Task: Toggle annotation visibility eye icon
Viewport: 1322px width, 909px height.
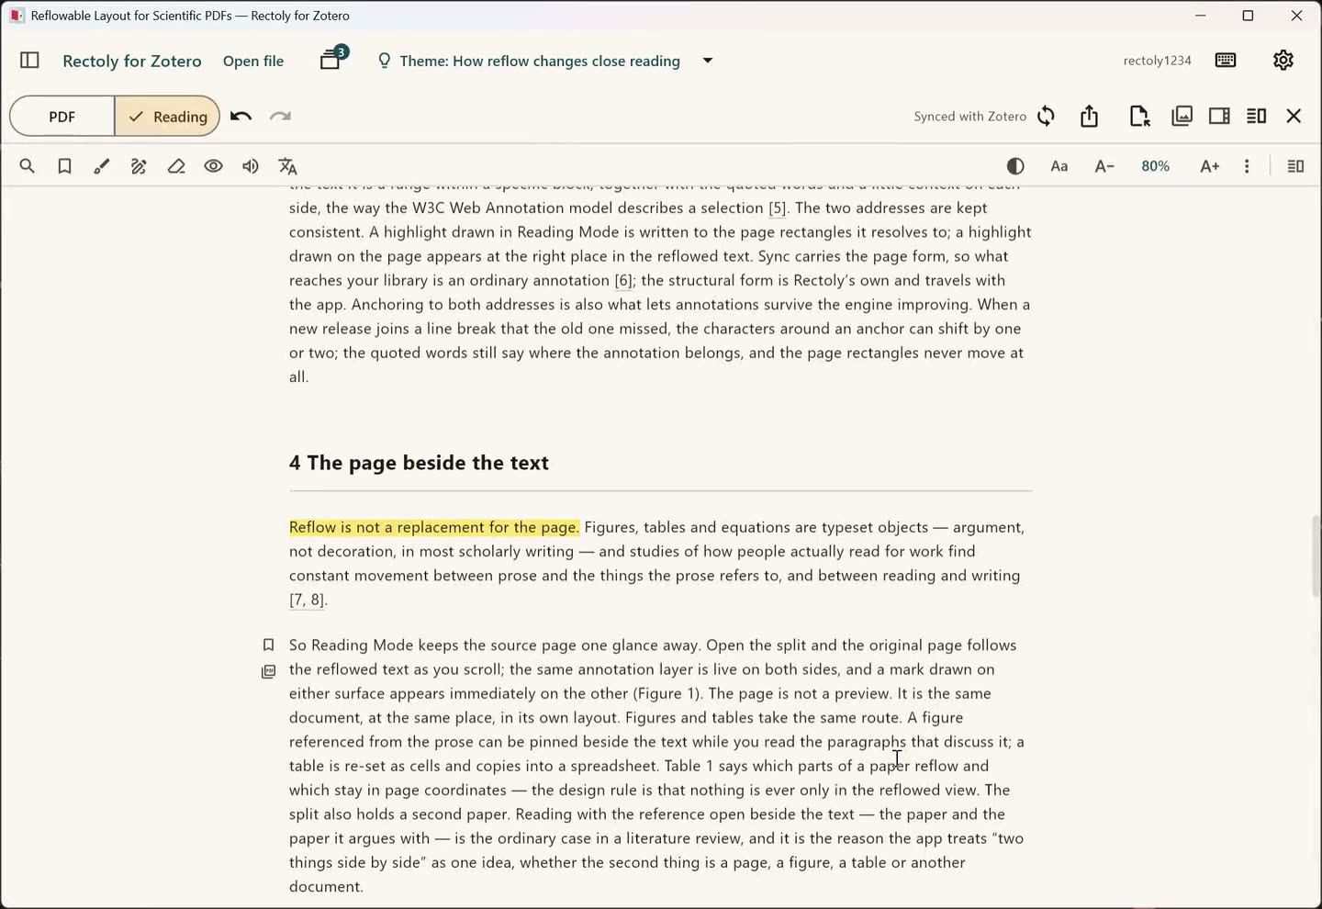Action: tap(214, 166)
